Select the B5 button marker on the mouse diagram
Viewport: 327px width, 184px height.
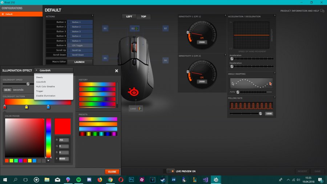pyautogui.click(x=105, y=58)
